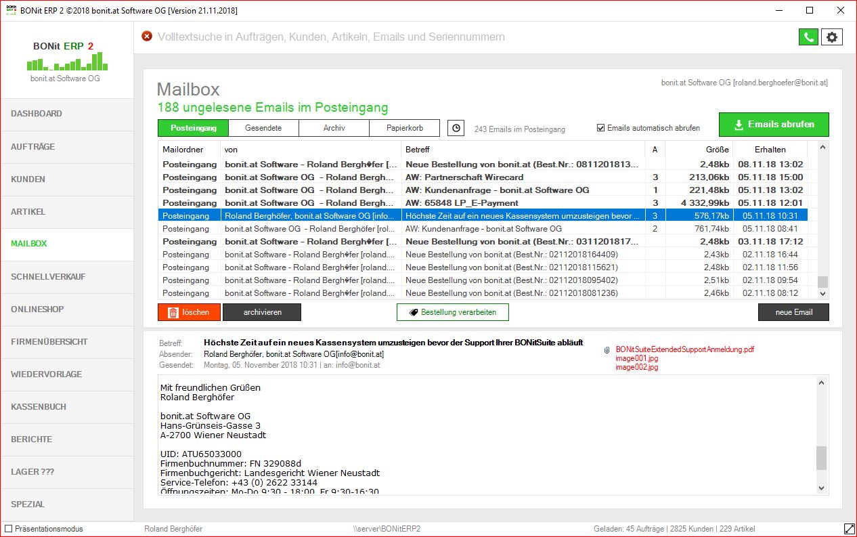Click the message body scrollbar thumb
857x537 pixels.
(x=822, y=458)
